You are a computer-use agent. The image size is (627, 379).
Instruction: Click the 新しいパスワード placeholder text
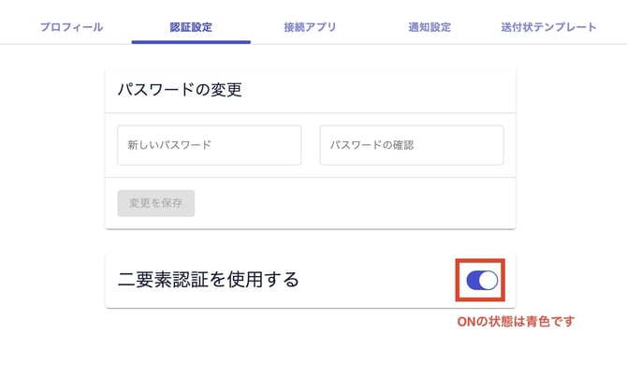[x=169, y=145]
